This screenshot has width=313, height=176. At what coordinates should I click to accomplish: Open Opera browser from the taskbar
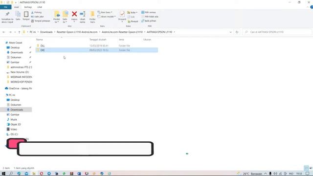coord(42,174)
